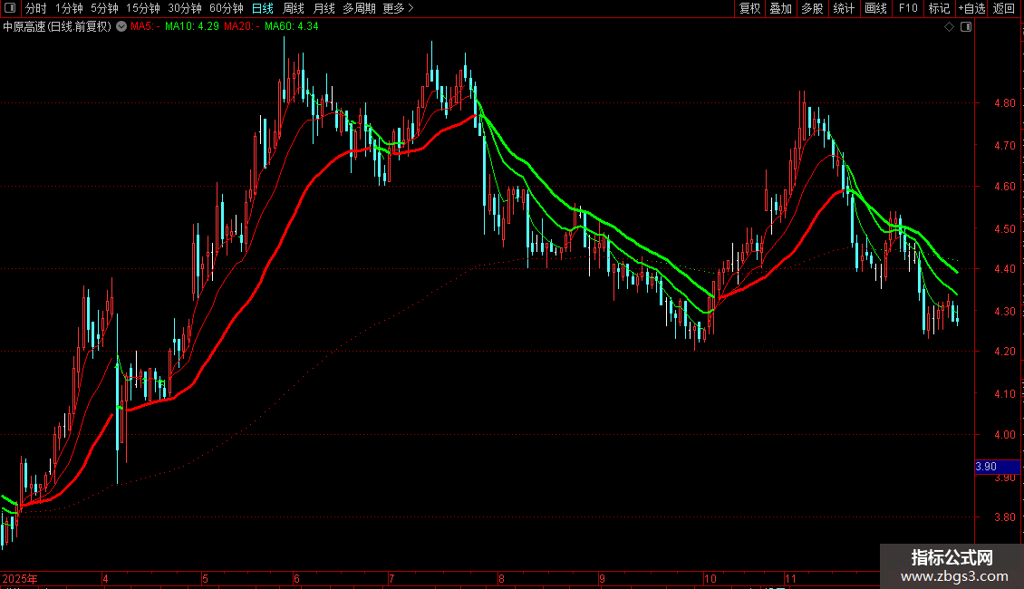
Task: Open F10 company information
Action: click(908, 8)
